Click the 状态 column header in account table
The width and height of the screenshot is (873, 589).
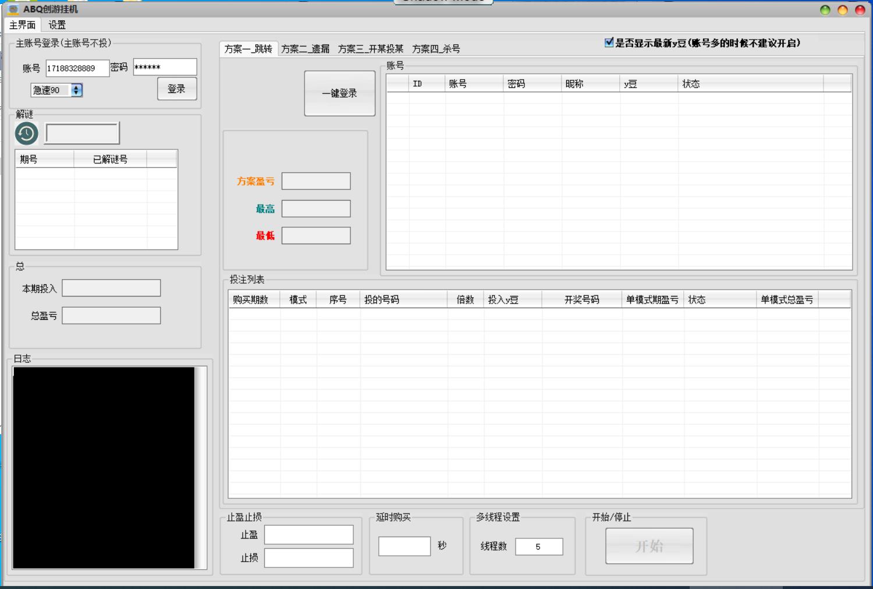[x=750, y=84]
